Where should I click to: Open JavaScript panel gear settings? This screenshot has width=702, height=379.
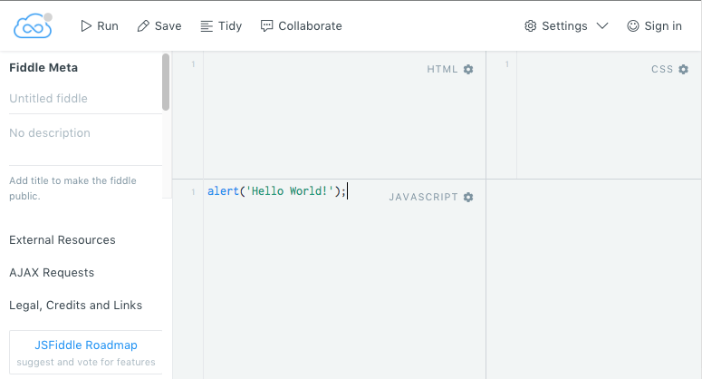point(468,197)
